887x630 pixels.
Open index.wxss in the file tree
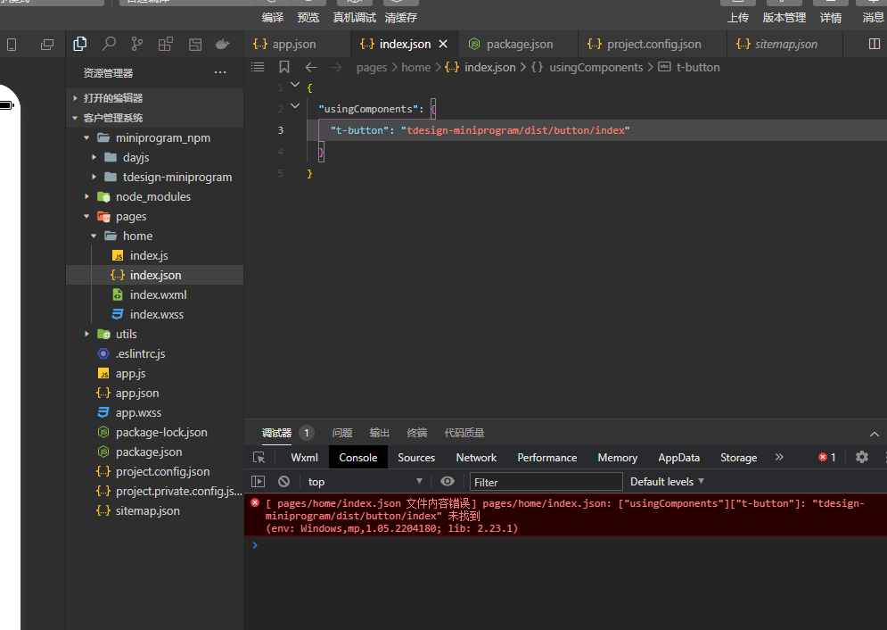point(154,314)
